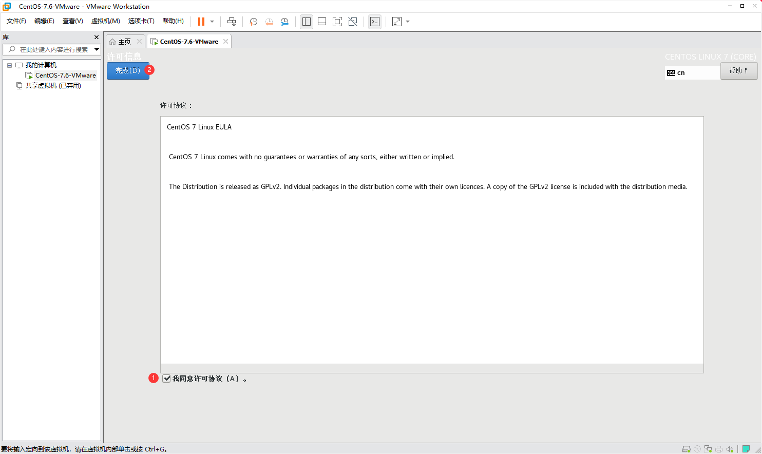Close the CentOS-7.6-VMware tab
This screenshot has width=762, height=454.
coord(225,42)
